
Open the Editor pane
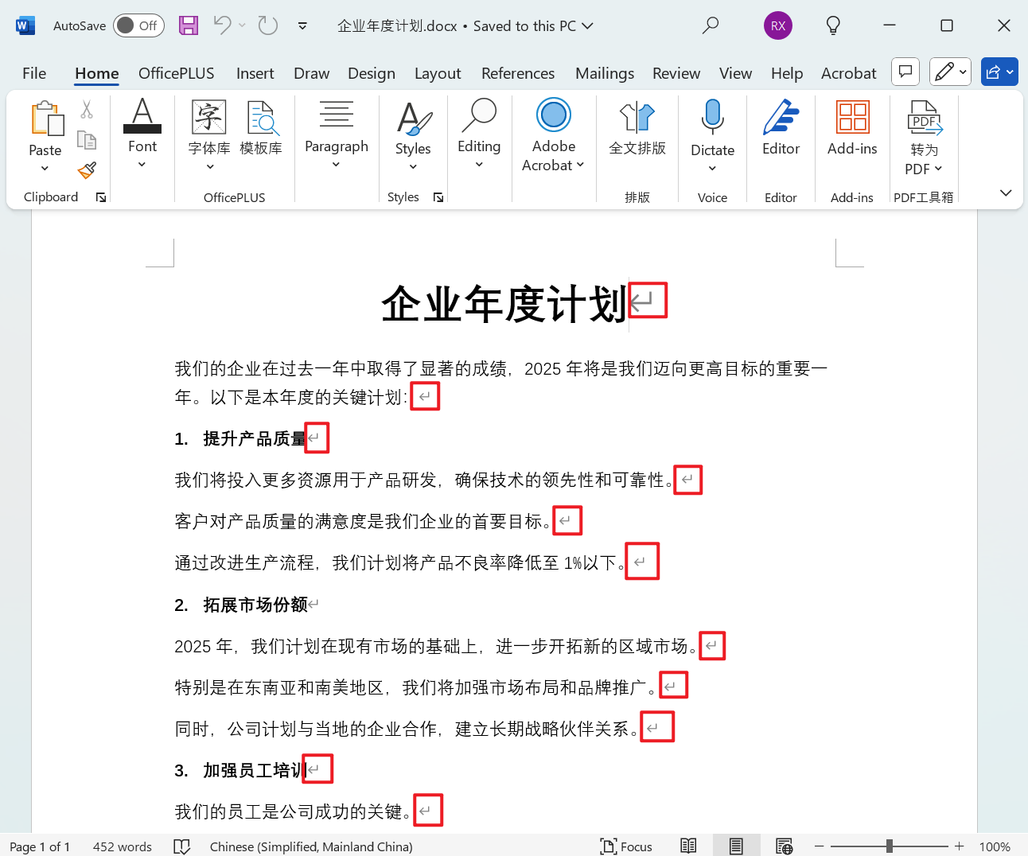click(x=781, y=131)
